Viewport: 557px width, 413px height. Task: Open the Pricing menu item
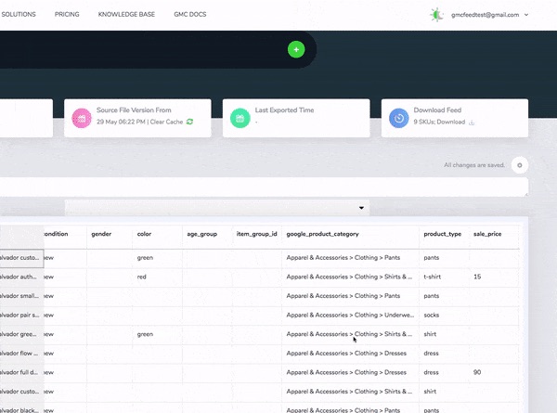(x=67, y=15)
